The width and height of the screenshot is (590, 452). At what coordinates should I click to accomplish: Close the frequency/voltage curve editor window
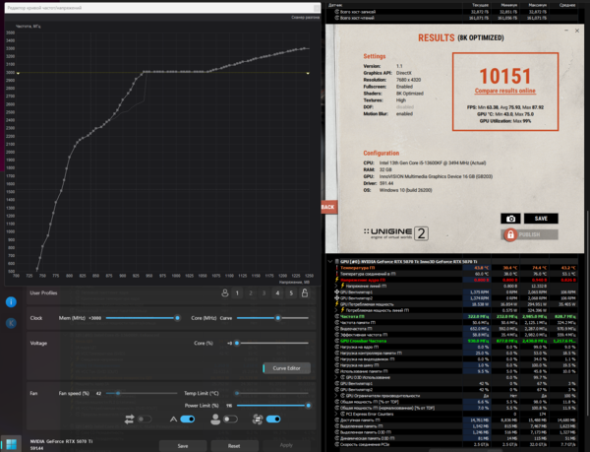(317, 8)
